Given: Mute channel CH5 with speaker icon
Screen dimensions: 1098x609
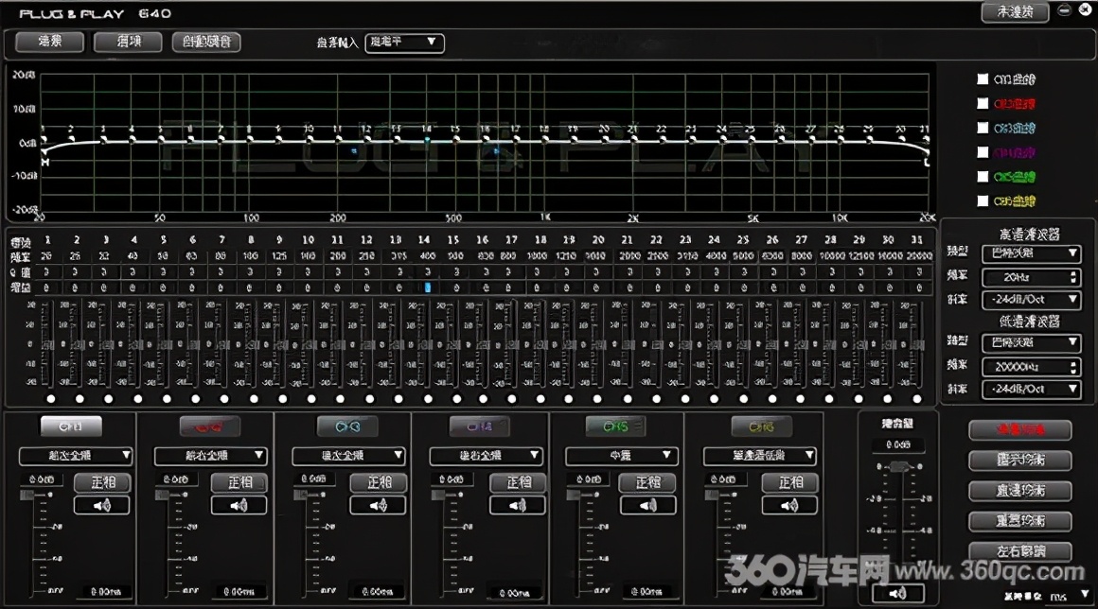Looking at the screenshot, I should (647, 505).
